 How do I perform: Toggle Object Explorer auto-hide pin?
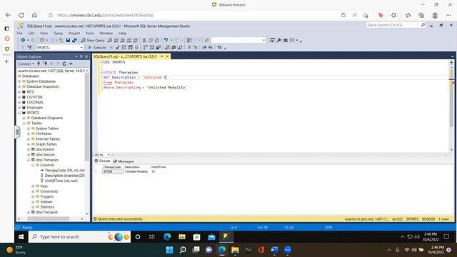click(x=81, y=56)
